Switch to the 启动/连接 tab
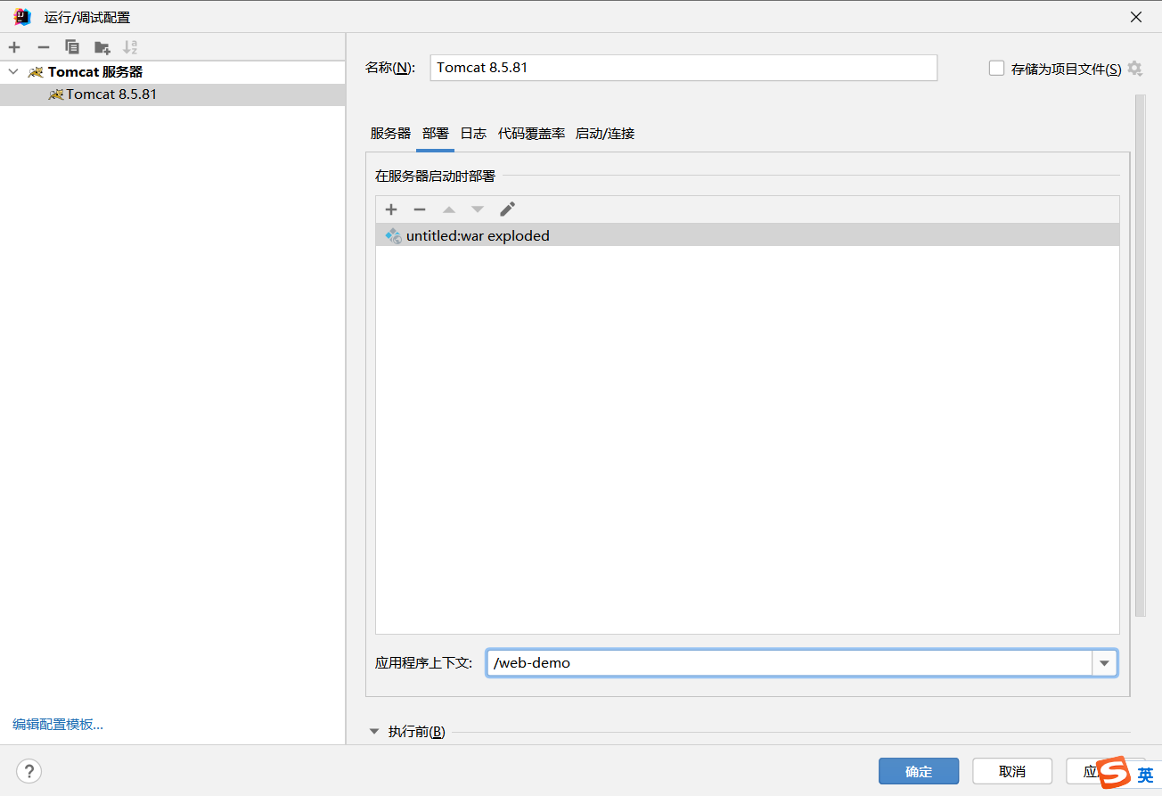Viewport: 1162px width, 796px height. pyautogui.click(x=605, y=134)
